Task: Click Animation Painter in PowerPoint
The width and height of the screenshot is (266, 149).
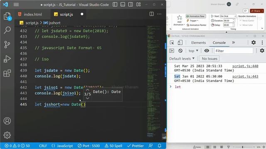Action: pyautogui.click(x=196, y=25)
